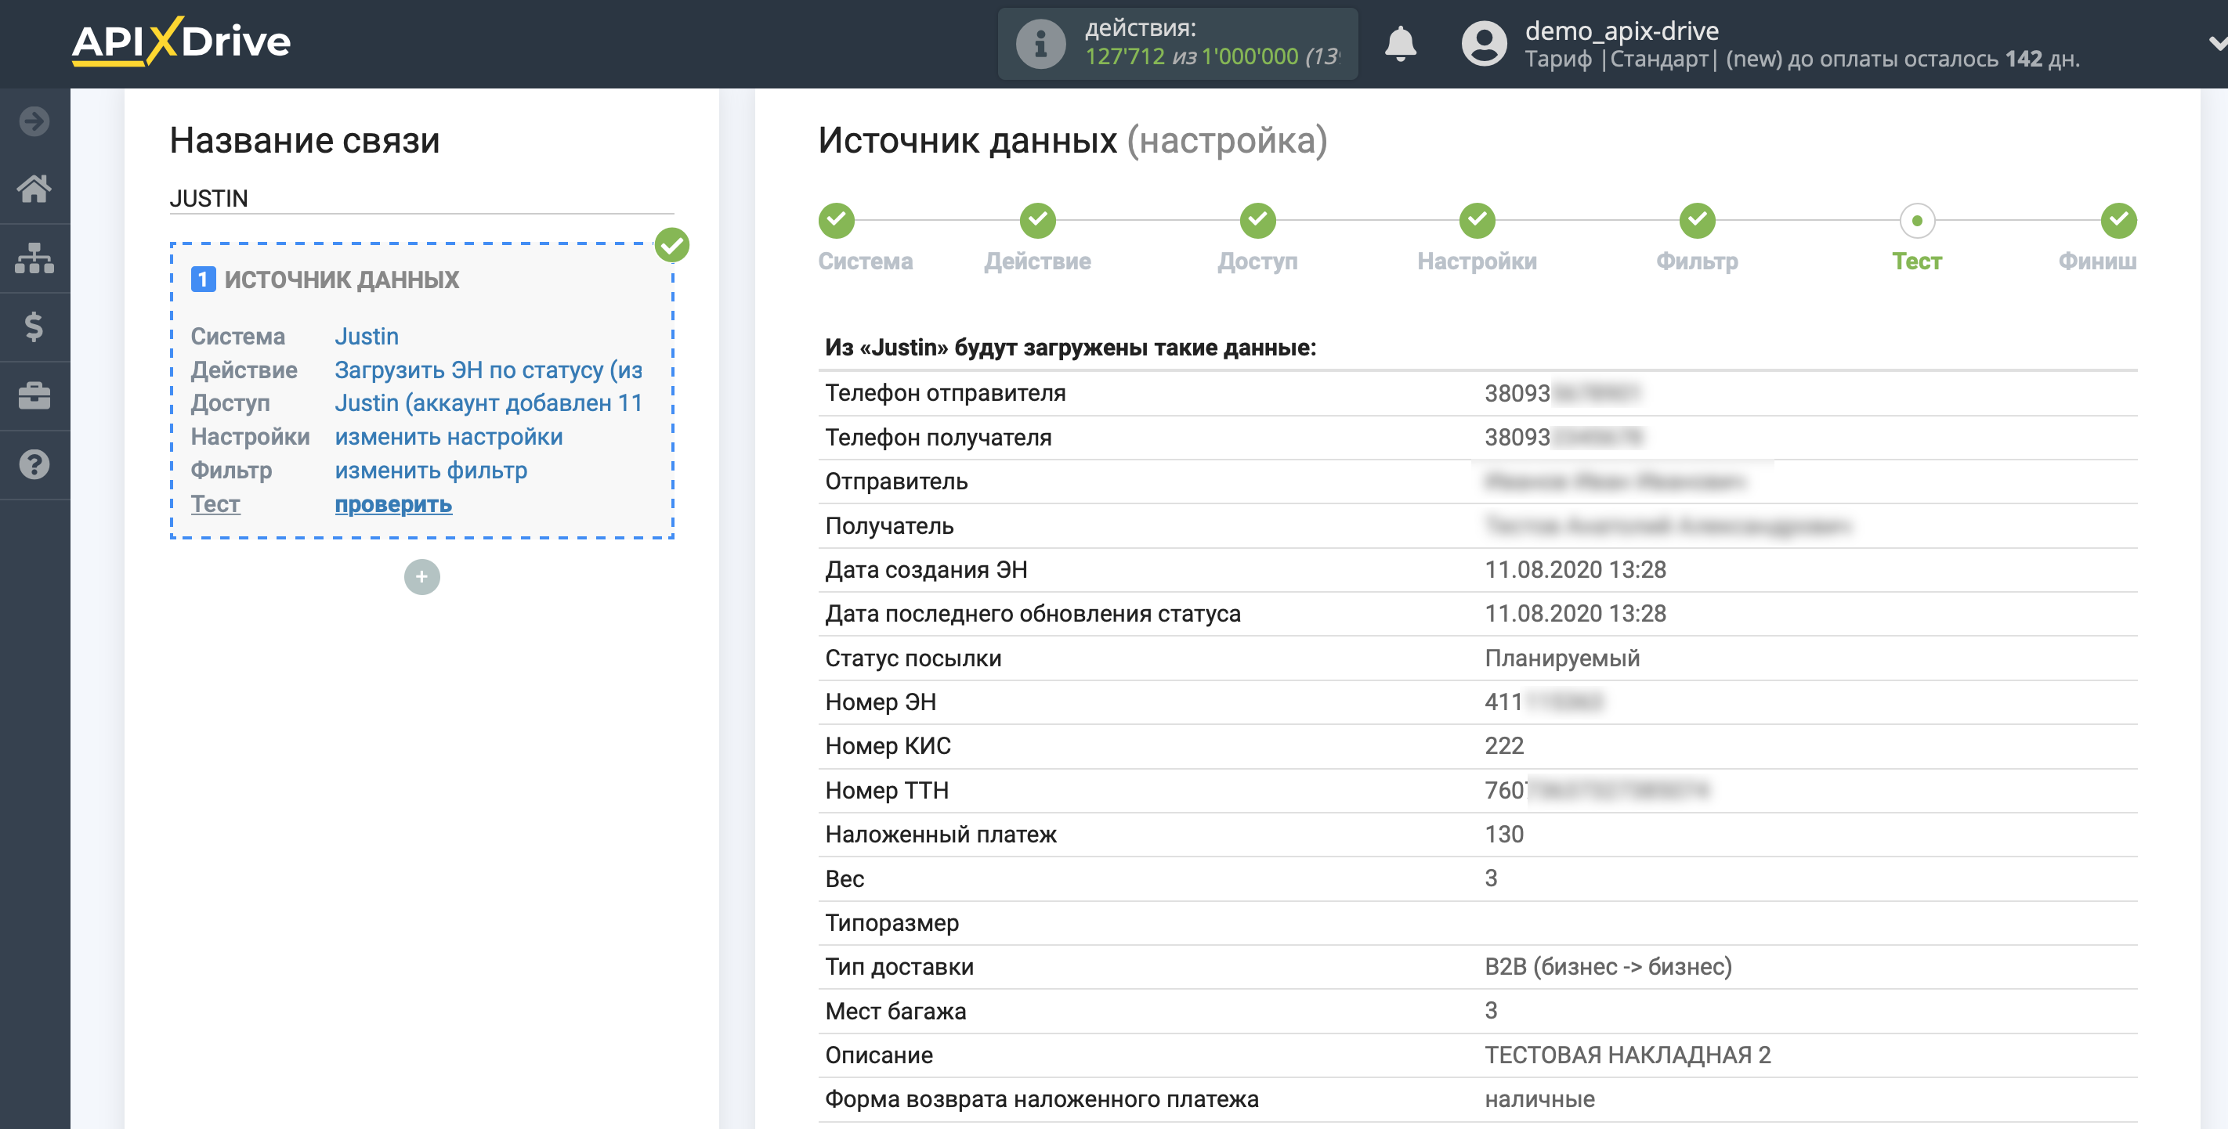Click the user avatar icon

[x=1485, y=43]
